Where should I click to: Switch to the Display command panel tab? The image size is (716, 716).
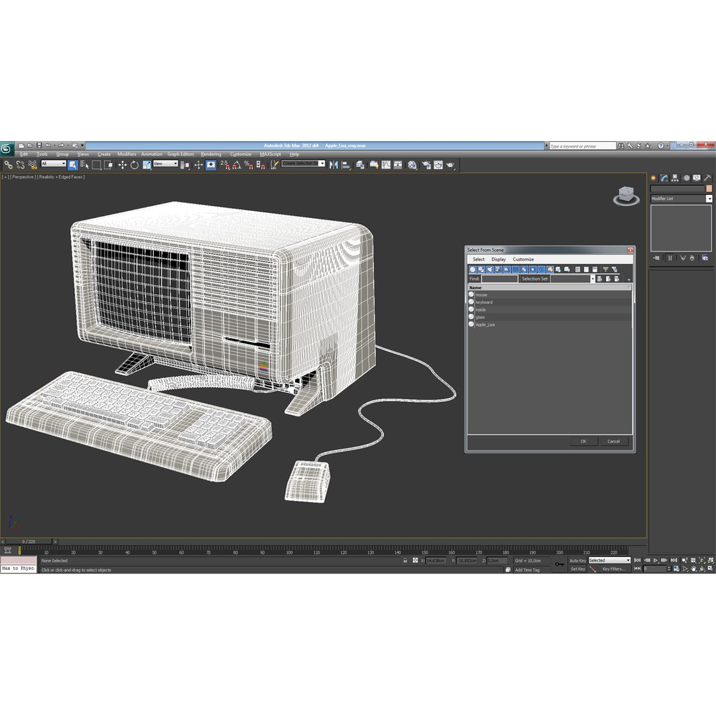point(696,178)
